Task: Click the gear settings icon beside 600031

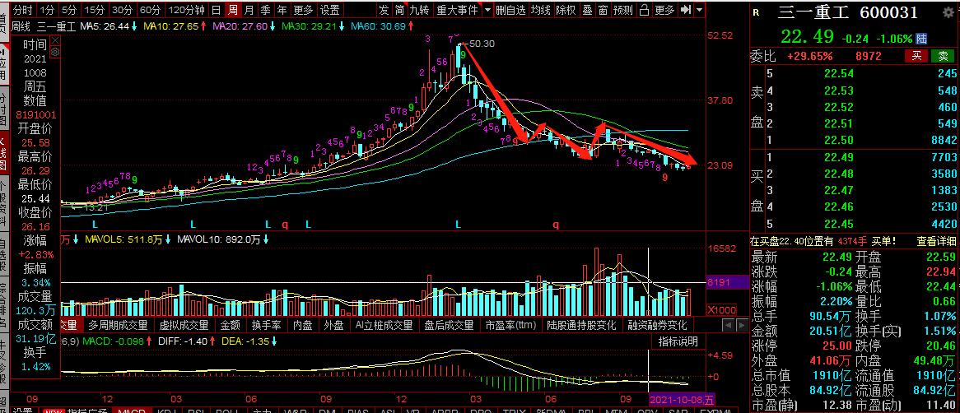Action: (947, 12)
